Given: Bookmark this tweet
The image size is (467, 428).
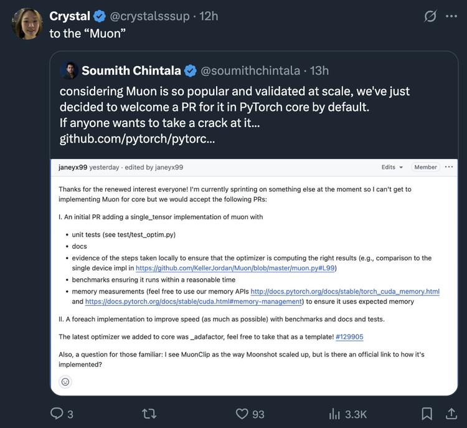Looking at the screenshot, I should (427, 414).
